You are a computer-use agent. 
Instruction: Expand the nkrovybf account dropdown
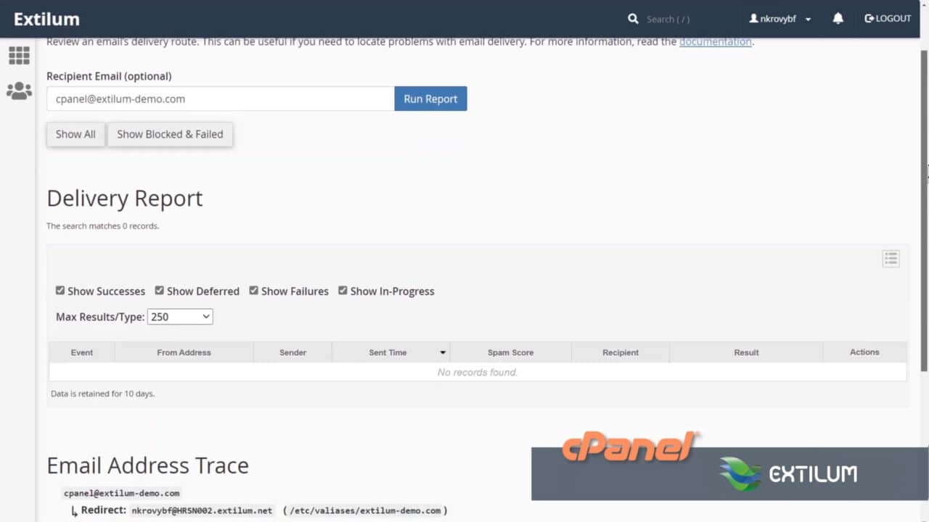pos(808,18)
